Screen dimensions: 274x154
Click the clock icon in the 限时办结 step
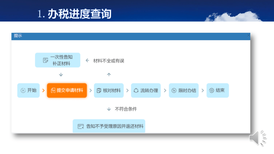coord(174,90)
